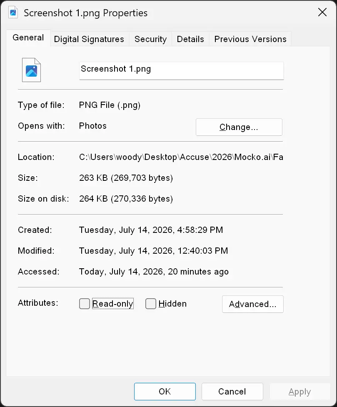Click the "Accessed:" label
Image resolution: width=337 pixels, height=407 pixels.
click(38, 272)
